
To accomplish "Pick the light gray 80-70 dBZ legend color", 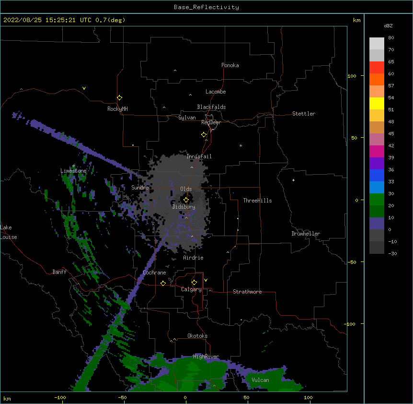I will click(x=377, y=44).
